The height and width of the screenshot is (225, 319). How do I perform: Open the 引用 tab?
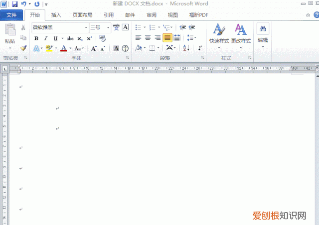[x=109, y=15]
